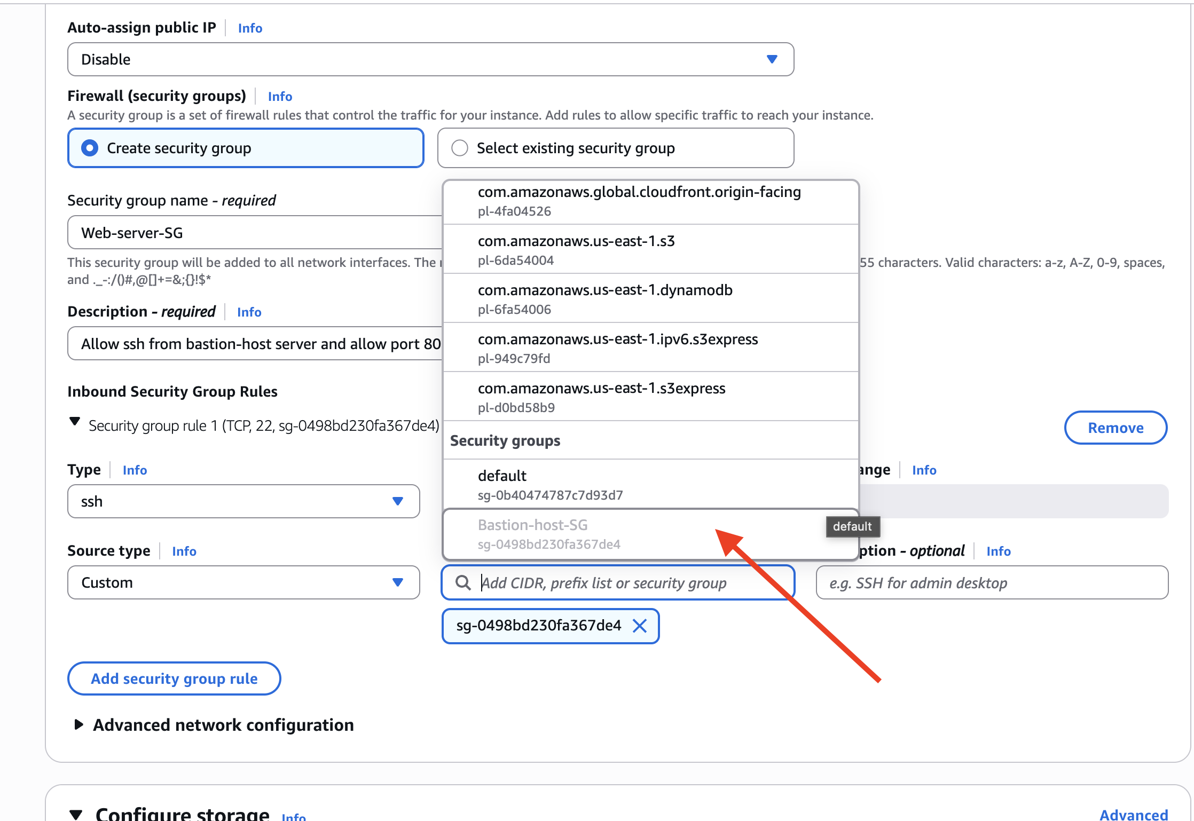
Task: Select com.amazonaws.us-east-1.s3express pl-d0bd58b9 option
Action: [650, 397]
